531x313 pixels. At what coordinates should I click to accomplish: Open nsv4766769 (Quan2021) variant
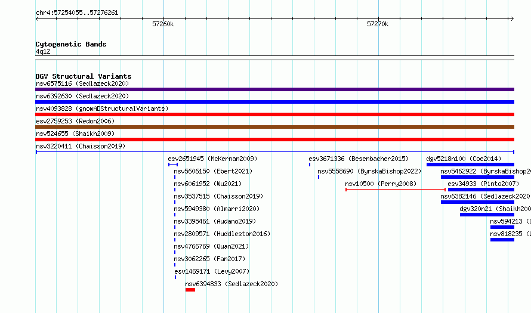pos(211,246)
